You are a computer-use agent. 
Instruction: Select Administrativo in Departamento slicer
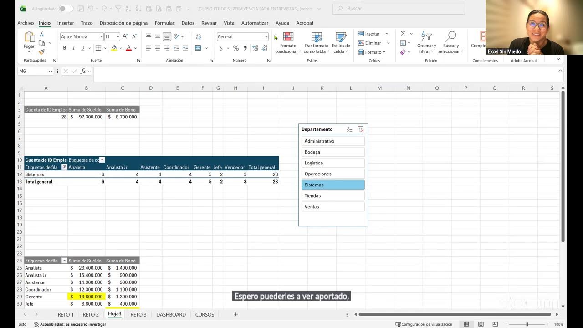click(333, 141)
